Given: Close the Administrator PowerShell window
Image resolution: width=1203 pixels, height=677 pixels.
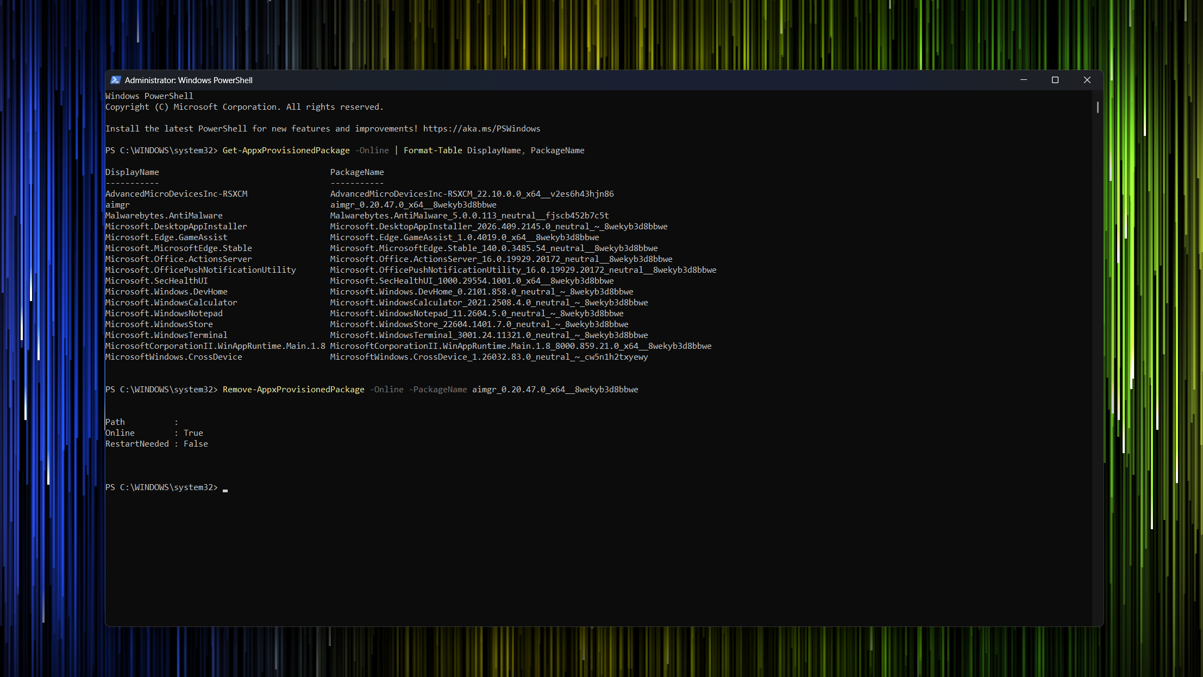Looking at the screenshot, I should (x=1087, y=80).
